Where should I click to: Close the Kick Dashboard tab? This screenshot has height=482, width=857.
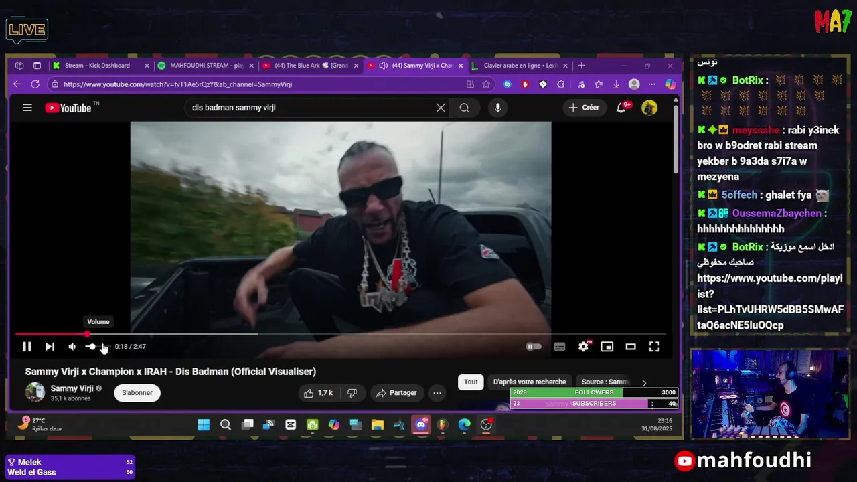tap(147, 66)
